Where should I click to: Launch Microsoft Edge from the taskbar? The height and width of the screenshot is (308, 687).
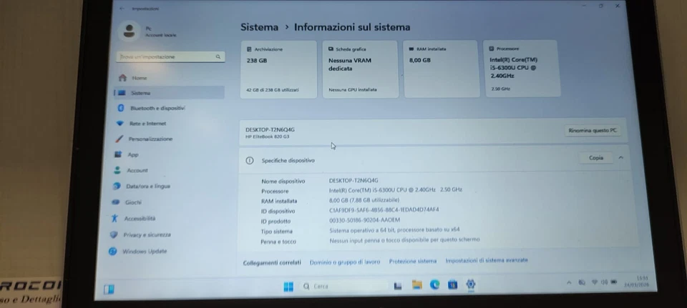pos(434,285)
